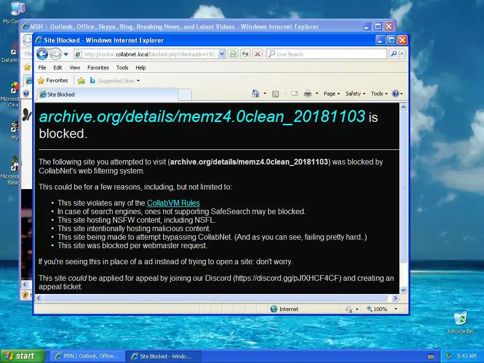Switch to MSN taskbar window button
The width and height of the screenshot is (484, 363).
pyautogui.click(x=87, y=356)
